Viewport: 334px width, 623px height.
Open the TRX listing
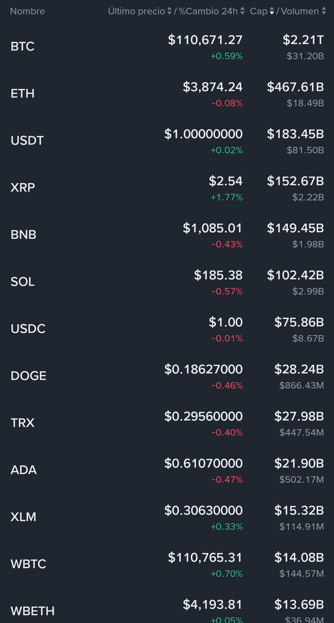point(23,423)
